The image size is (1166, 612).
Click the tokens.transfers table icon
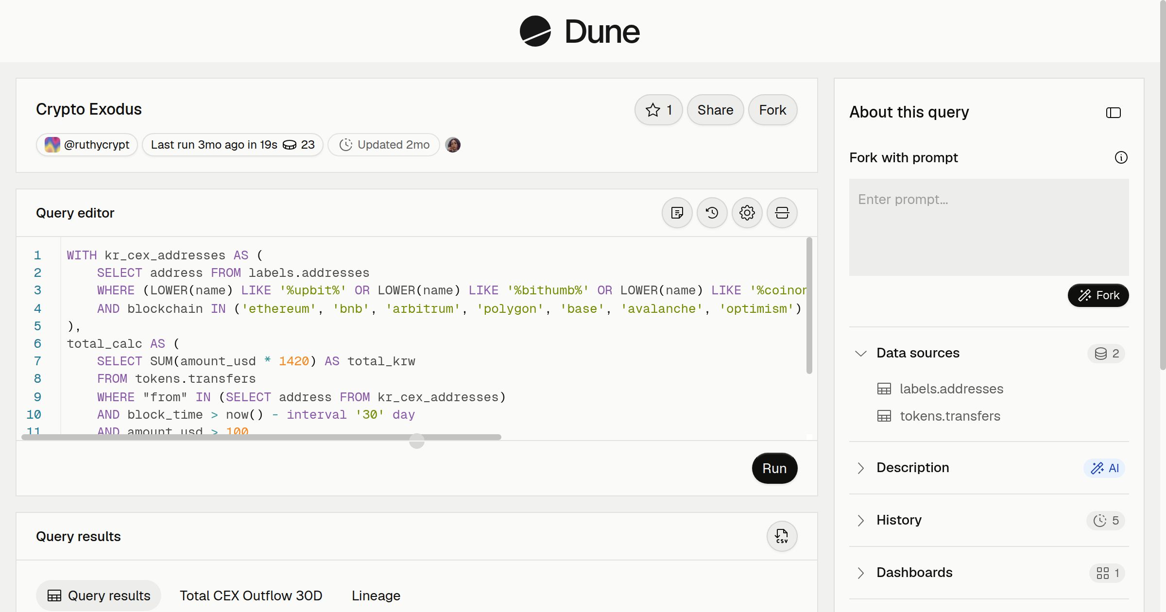click(884, 416)
